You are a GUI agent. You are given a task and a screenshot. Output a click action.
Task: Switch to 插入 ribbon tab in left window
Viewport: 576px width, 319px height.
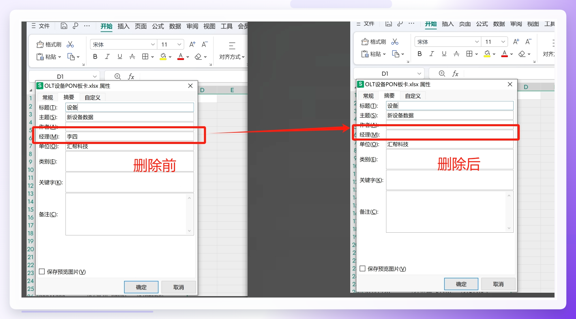point(123,26)
